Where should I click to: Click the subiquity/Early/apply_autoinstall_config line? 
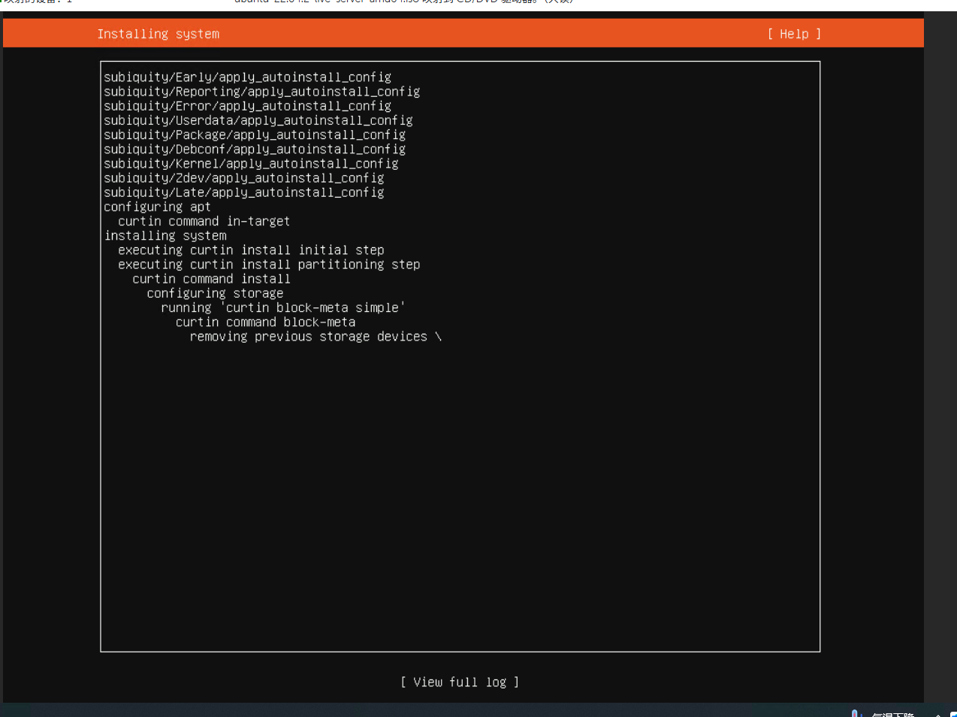(247, 77)
